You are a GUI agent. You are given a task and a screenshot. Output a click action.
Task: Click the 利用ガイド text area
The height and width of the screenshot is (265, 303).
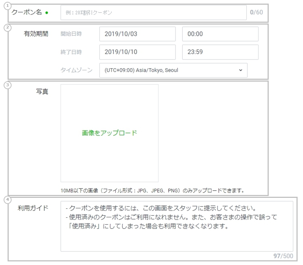(177, 226)
